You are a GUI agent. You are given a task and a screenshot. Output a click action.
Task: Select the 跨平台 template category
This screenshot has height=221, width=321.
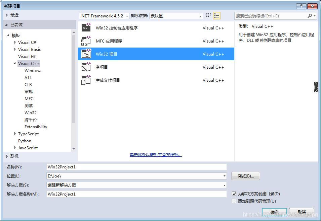[31, 120]
